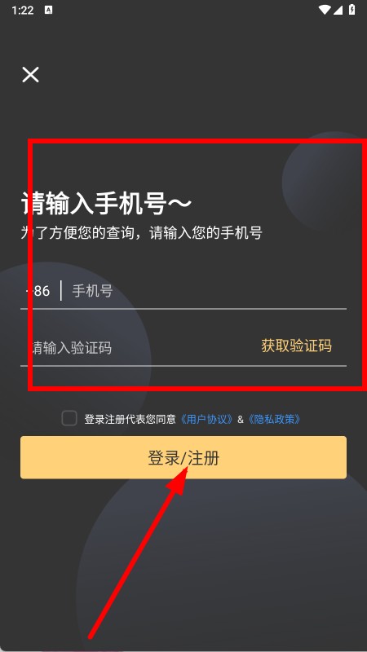The height and width of the screenshot is (652, 367).
Task: Focus the 手机号 phone number field
Action: [208, 291]
